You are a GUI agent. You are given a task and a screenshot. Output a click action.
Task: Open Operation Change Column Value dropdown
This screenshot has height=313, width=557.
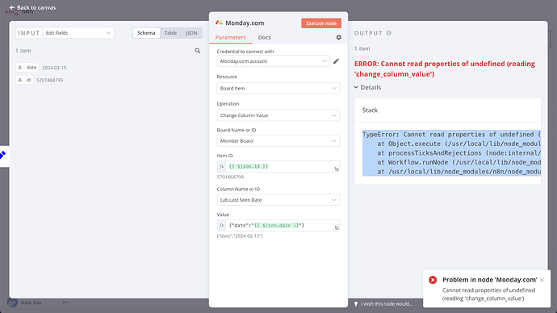278,115
